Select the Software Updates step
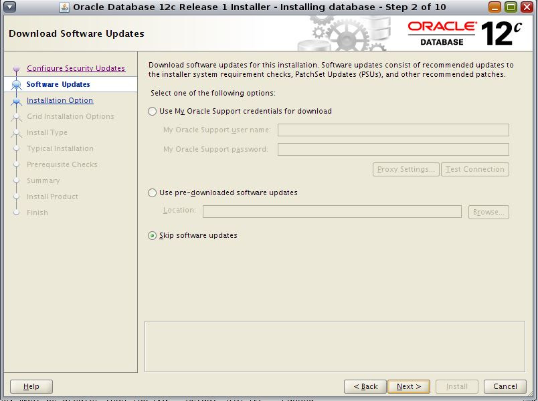The height and width of the screenshot is (401, 538). point(58,84)
